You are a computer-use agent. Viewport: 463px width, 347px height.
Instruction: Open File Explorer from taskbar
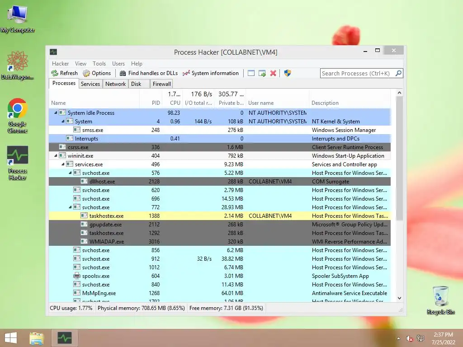(x=37, y=338)
